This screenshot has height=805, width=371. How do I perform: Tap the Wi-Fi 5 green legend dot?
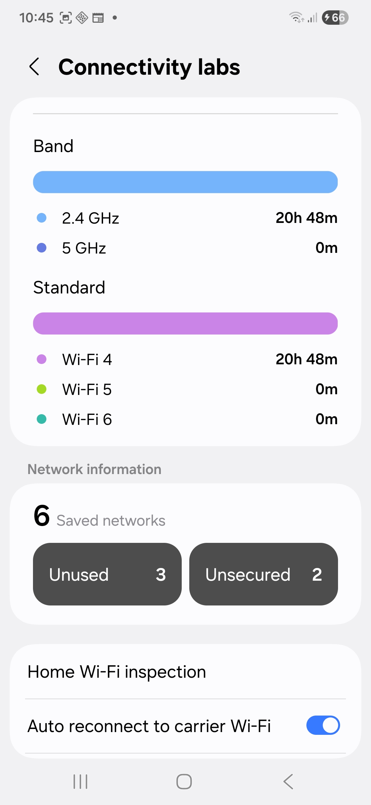coord(42,389)
